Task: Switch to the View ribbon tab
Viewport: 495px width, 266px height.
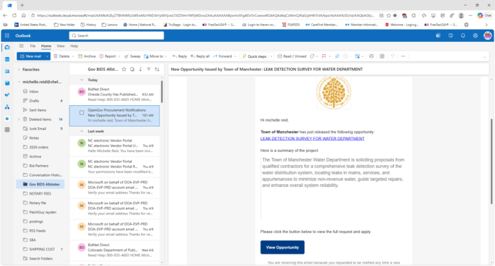Action: 60,46
